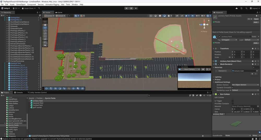Select CornerPicnicArea in Hierarchy
The height and width of the screenshot is (140, 261).
pyautogui.click(x=17, y=61)
